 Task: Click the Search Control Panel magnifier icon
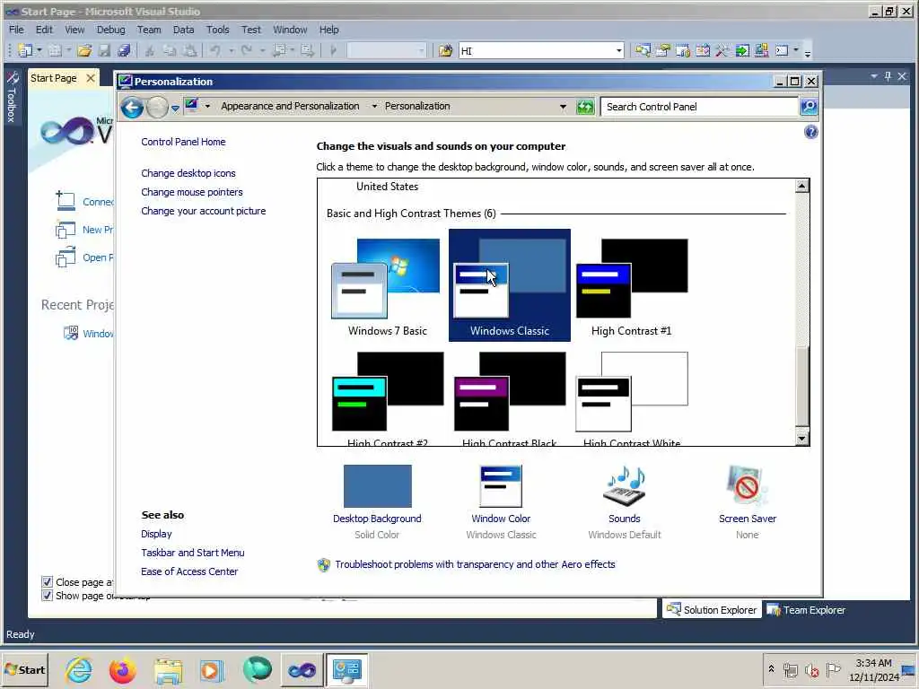click(x=809, y=107)
